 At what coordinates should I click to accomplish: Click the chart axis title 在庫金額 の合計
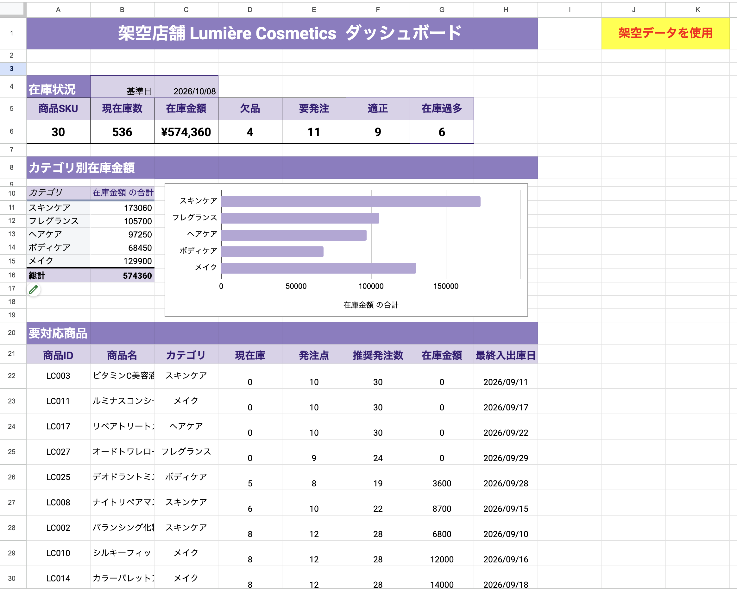click(371, 305)
